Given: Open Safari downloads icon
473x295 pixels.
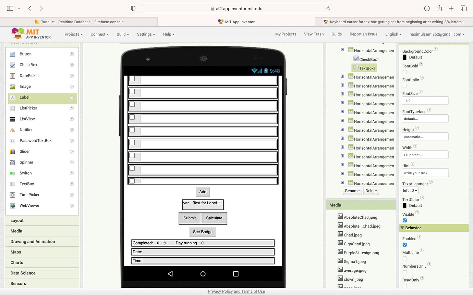Looking at the screenshot, I should [427, 9].
